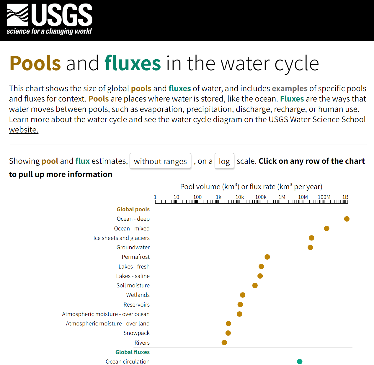374x365 pixels.
Task: Click the Ocean circulation teal dot
Action: (300, 361)
